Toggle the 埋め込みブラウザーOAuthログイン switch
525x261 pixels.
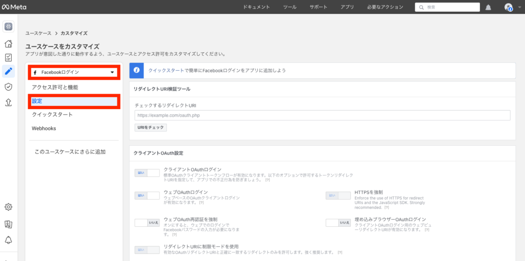338,223
